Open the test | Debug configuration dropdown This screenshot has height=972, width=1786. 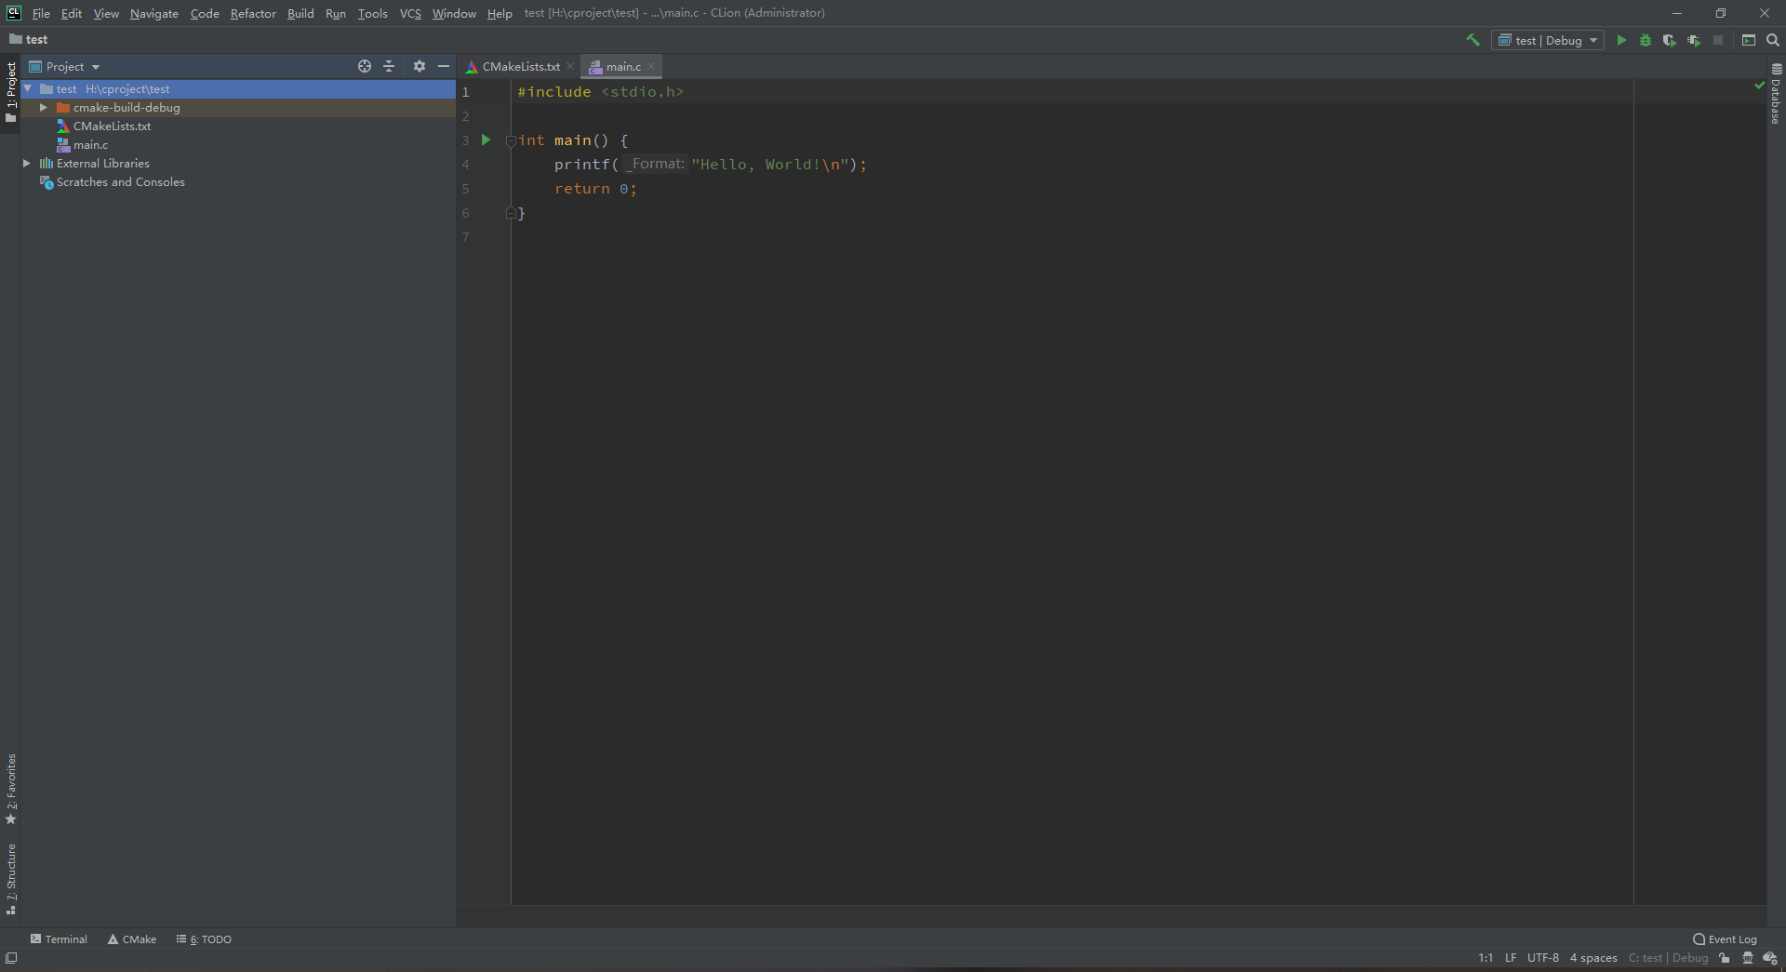pos(1548,40)
